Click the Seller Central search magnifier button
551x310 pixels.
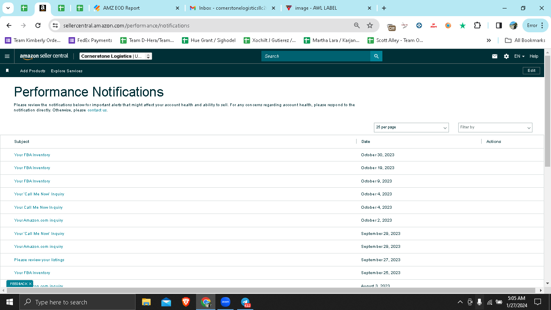[x=376, y=56]
